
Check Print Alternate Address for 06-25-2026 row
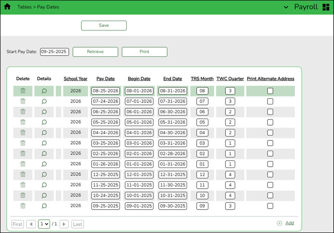click(x=270, y=112)
